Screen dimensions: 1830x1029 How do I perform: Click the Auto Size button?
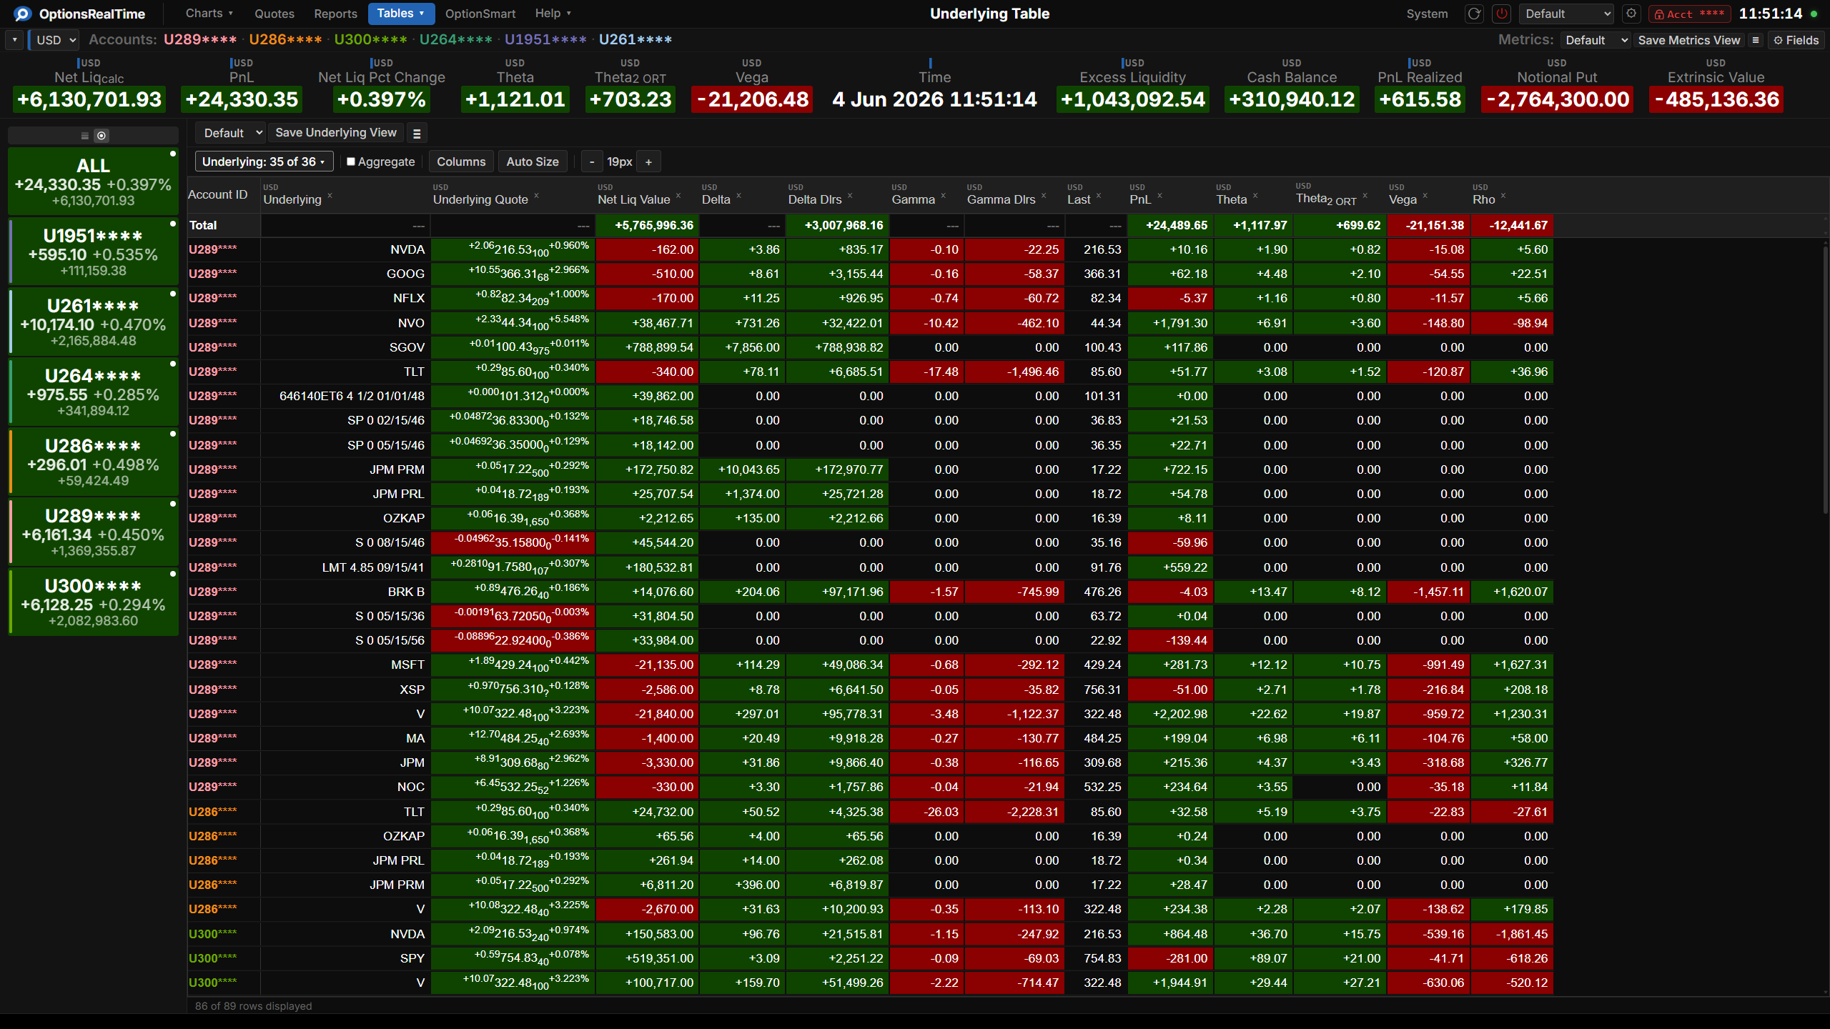point(533,162)
